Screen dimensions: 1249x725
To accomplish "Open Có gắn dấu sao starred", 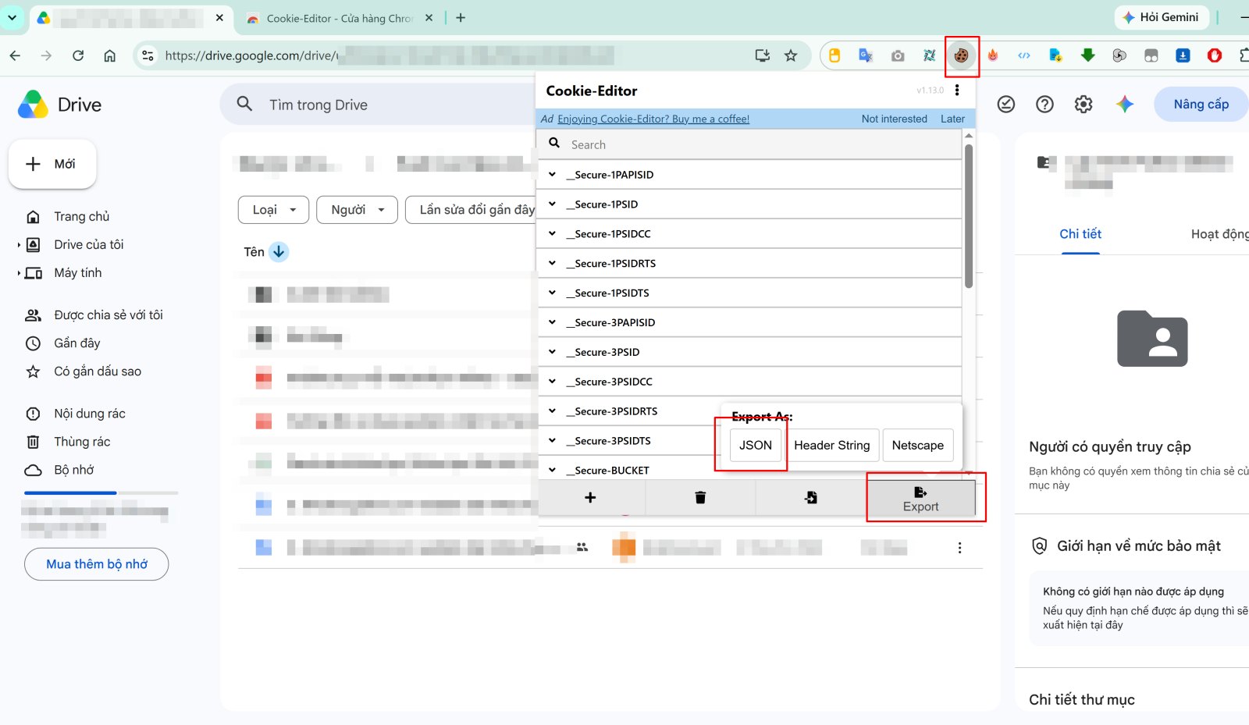I will coord(97,371).
